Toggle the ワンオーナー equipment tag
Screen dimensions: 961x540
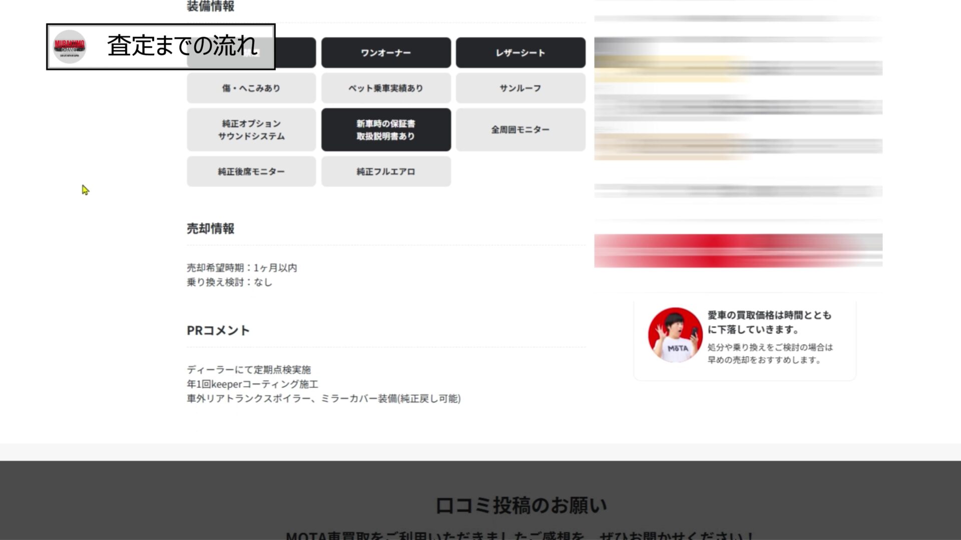pos(385,52)
